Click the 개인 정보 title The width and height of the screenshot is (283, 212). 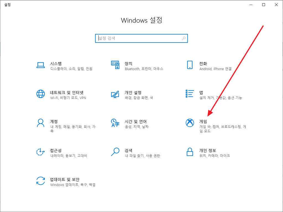(x=208, y=150)
